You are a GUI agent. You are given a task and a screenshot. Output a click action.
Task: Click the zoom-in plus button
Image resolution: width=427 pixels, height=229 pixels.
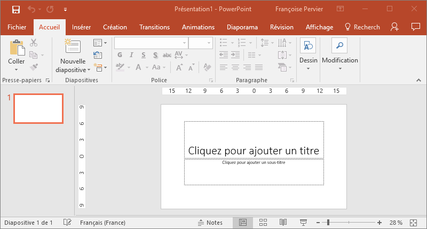coord(379,223)
